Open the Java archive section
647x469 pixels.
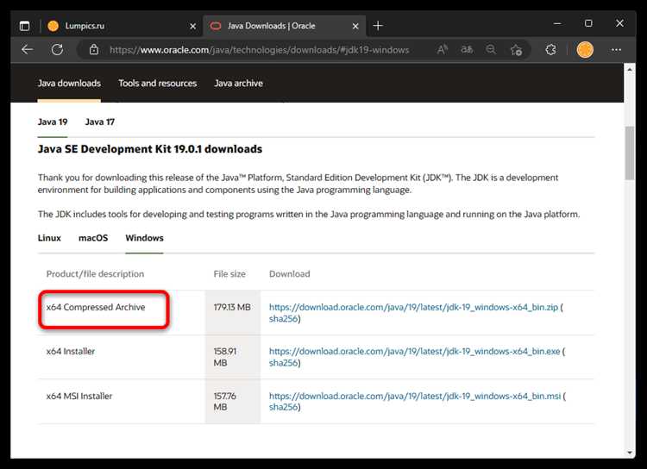(x=238, y=84)
